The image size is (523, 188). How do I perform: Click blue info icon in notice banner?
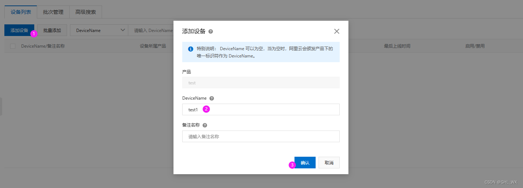(x=191, y=49)
